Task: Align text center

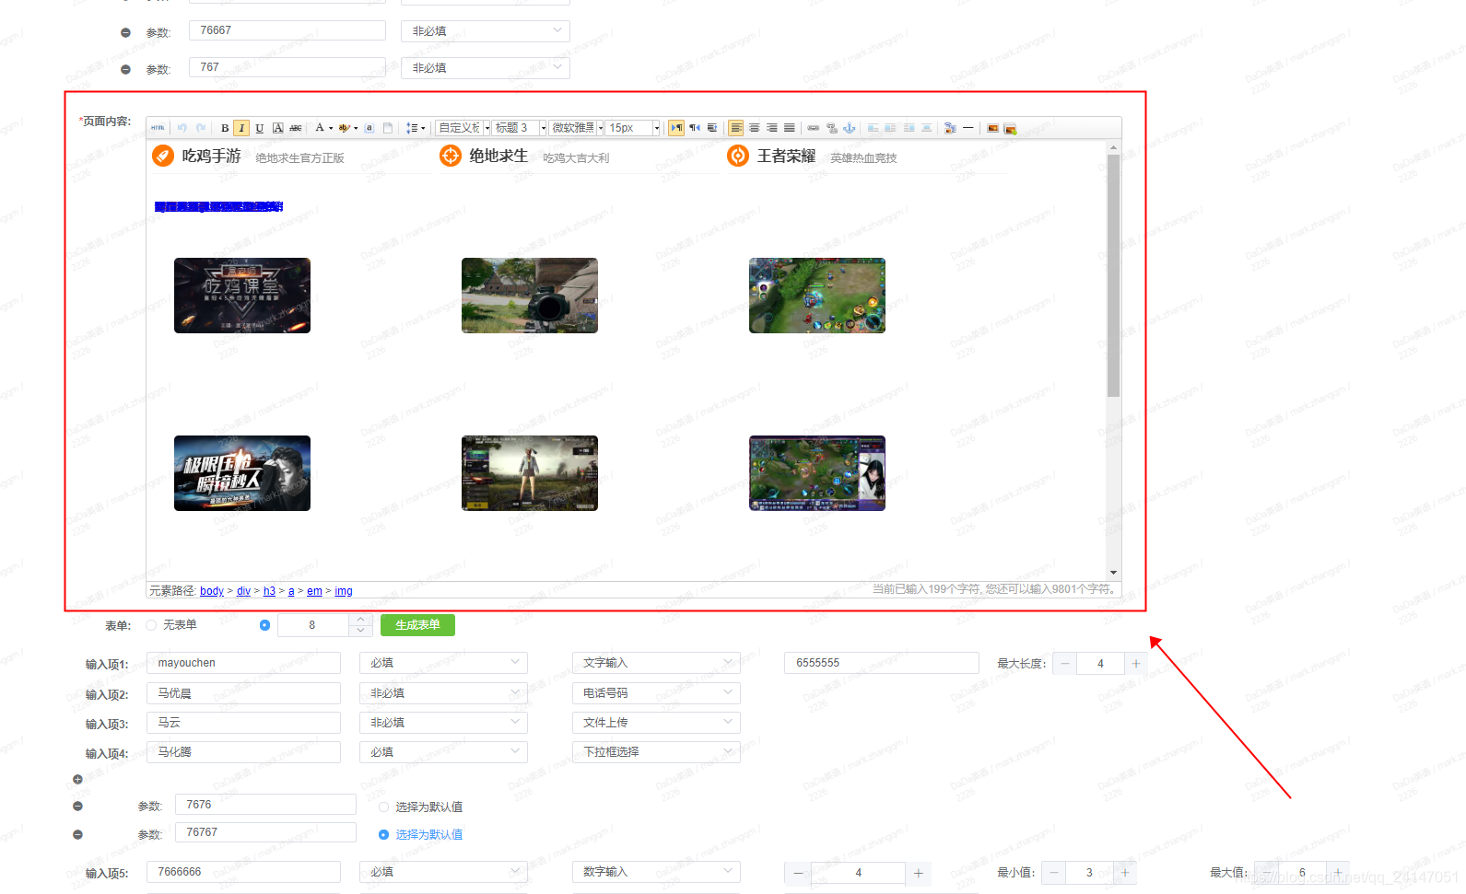Action: 754,128
